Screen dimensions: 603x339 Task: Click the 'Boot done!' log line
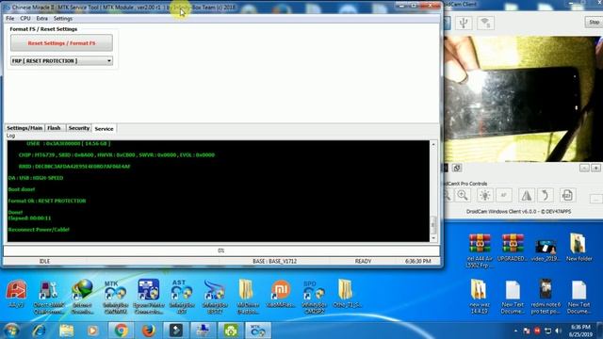coord(22,189)
